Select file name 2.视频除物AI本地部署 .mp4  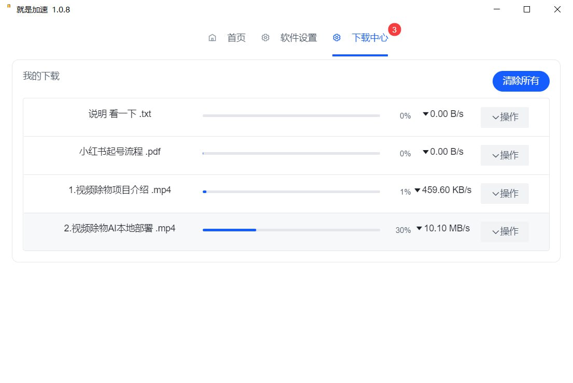click(x=119, y=228)
